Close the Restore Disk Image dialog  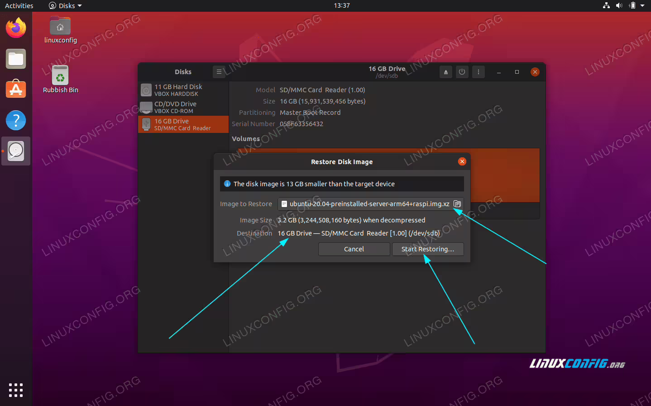coord(462,161)
